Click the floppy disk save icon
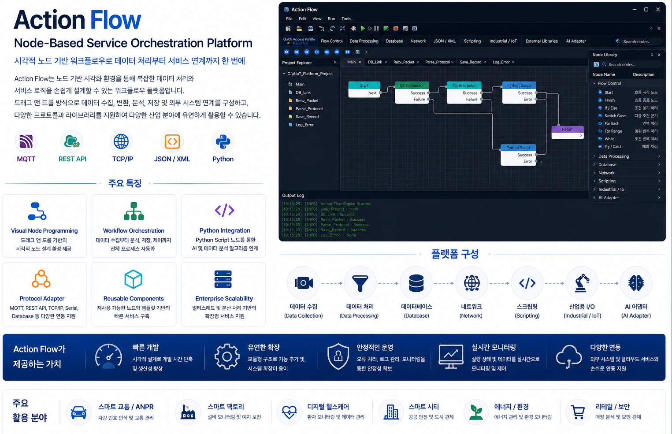 (311, 29)
